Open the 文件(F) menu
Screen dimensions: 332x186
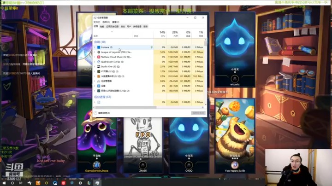pos(97,22)
